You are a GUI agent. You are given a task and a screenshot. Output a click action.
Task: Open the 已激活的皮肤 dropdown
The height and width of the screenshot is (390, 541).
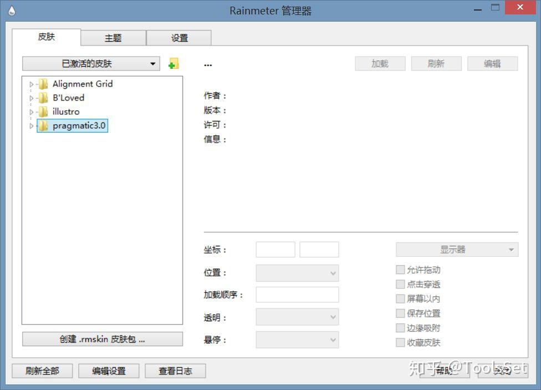coord(91,64)
